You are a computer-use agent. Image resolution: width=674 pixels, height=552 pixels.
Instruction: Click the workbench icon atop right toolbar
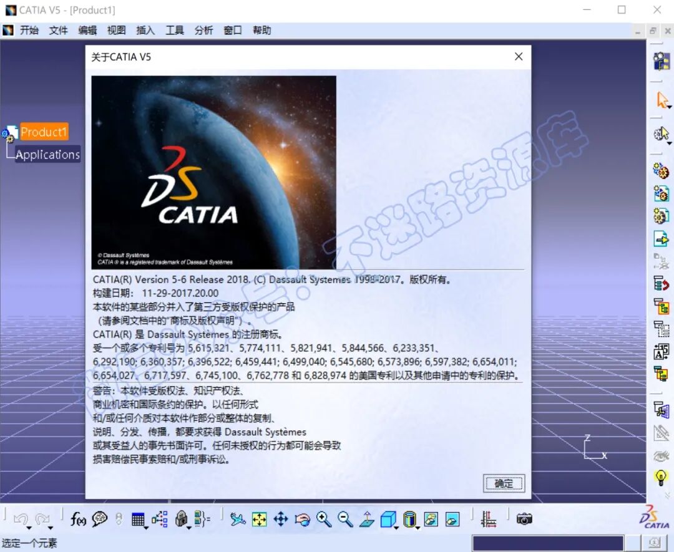point(662,61)
